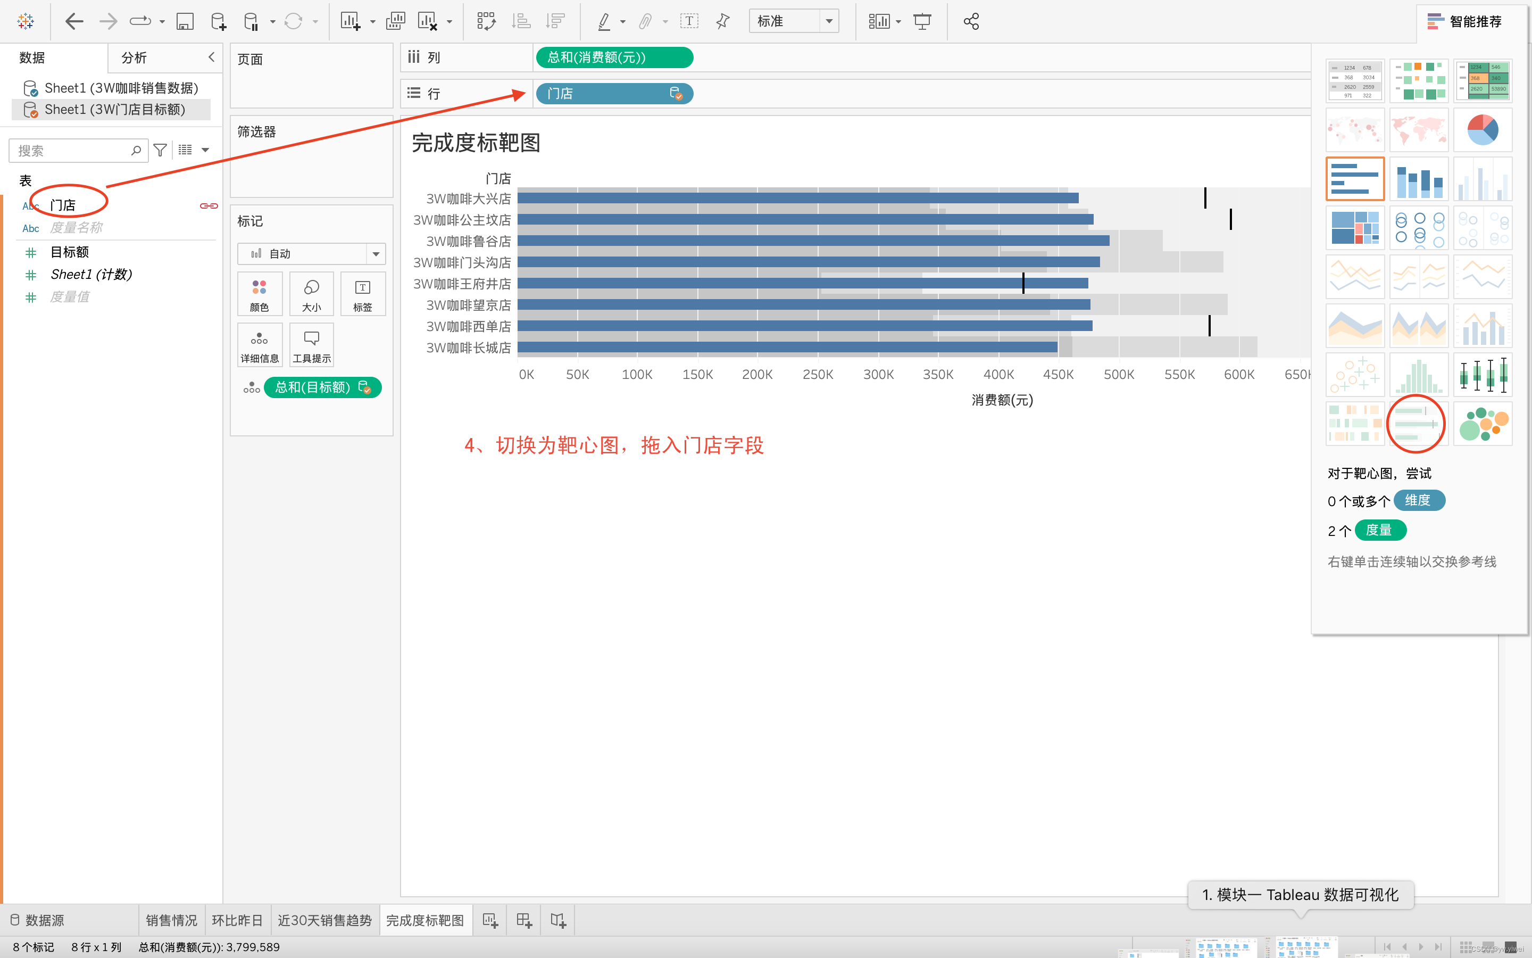Open the 环比昨日 sheet tab
The image size is (1532, 958).
[237, 920]
